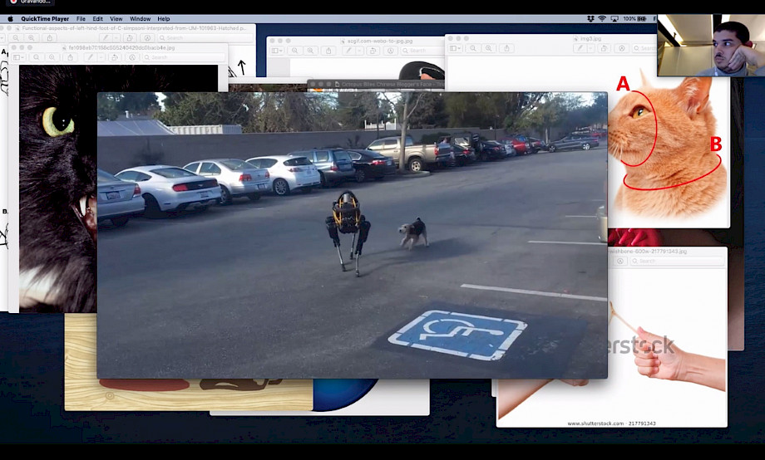Expand markup options arrow in img3.jpg window
Image resolution: width=765 pixels, height=460 pixels.
590,48
